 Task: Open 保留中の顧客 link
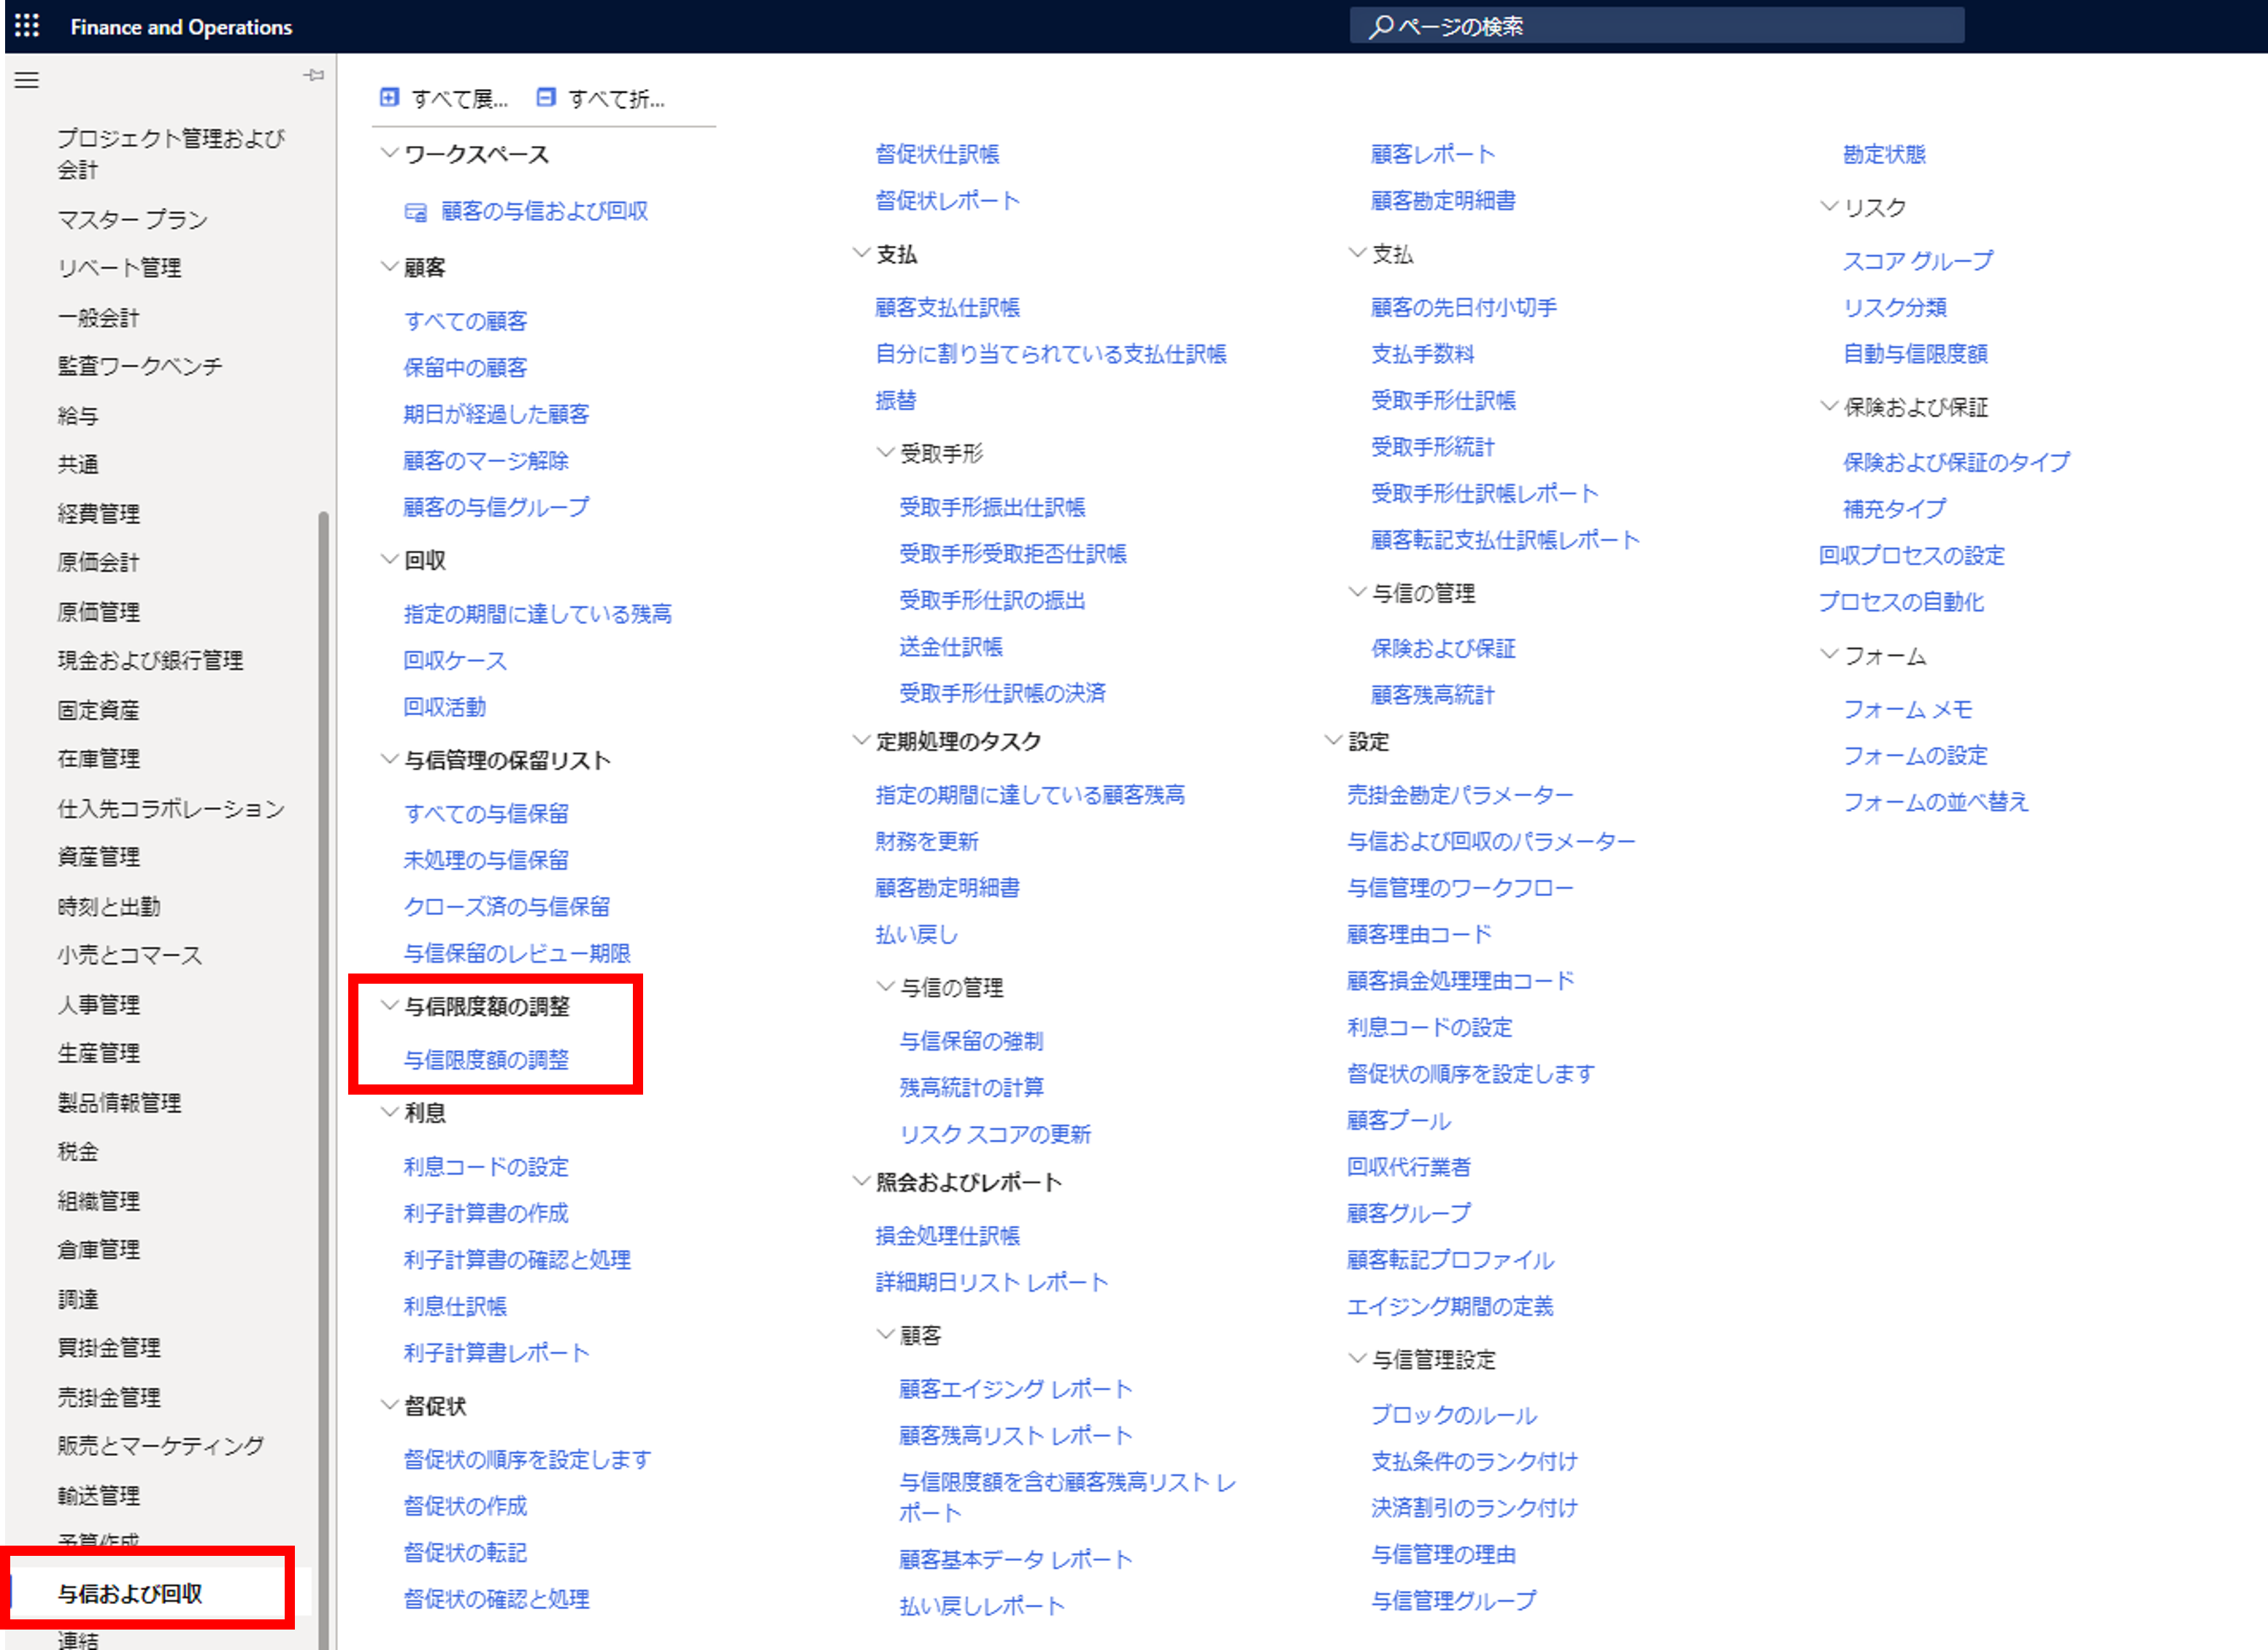coord(465,367)
